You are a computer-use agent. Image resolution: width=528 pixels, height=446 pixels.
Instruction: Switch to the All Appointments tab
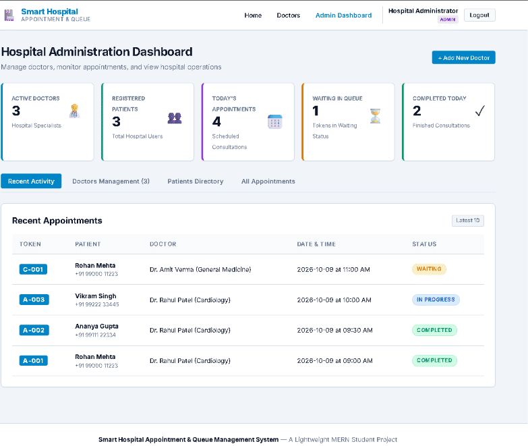pyautogui.click(x=268, y=182)
